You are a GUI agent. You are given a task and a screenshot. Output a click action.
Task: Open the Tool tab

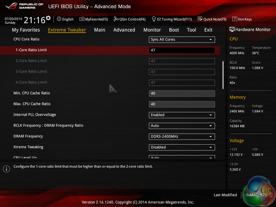(192, 30)
